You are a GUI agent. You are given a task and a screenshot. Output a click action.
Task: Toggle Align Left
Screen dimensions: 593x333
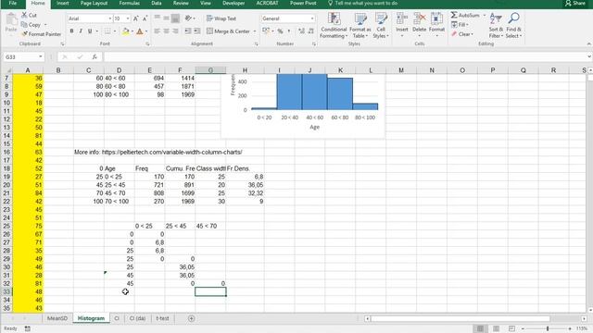pos(157,31)
